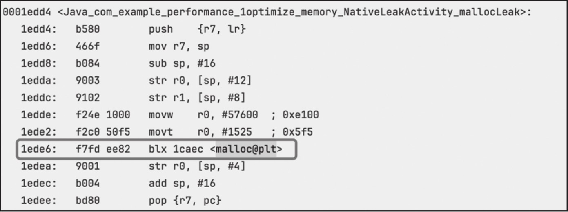Click the function start address 0001edd4
Screen dimensions: 568x212
[x=27, y=12]
